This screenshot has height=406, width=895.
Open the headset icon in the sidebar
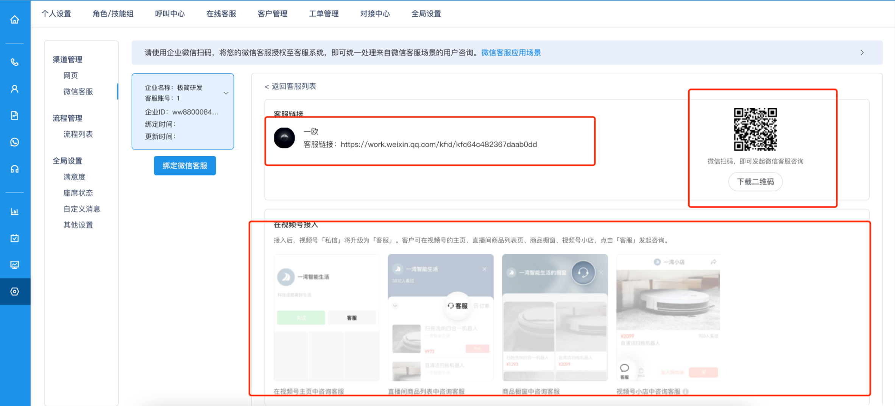15,169
